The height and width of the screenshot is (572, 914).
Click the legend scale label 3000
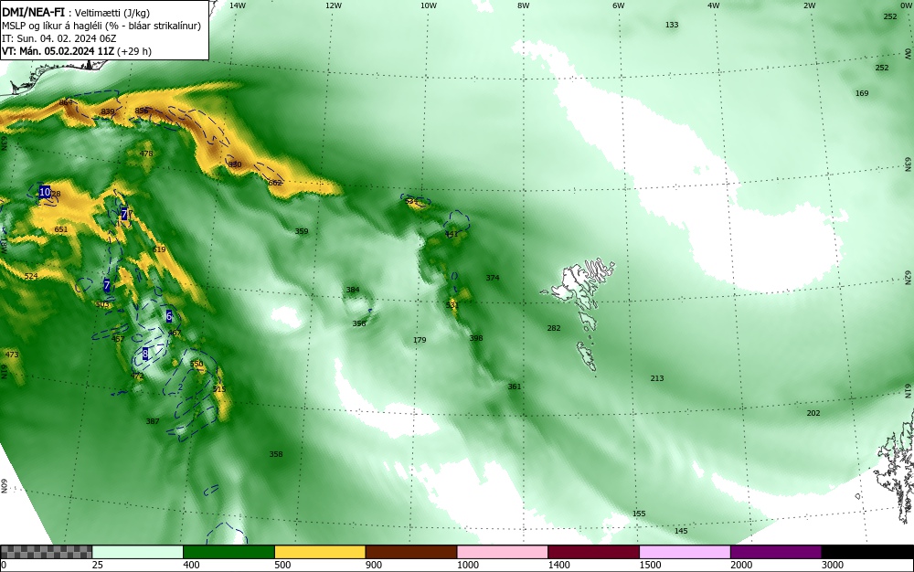(x=832, y=565)
